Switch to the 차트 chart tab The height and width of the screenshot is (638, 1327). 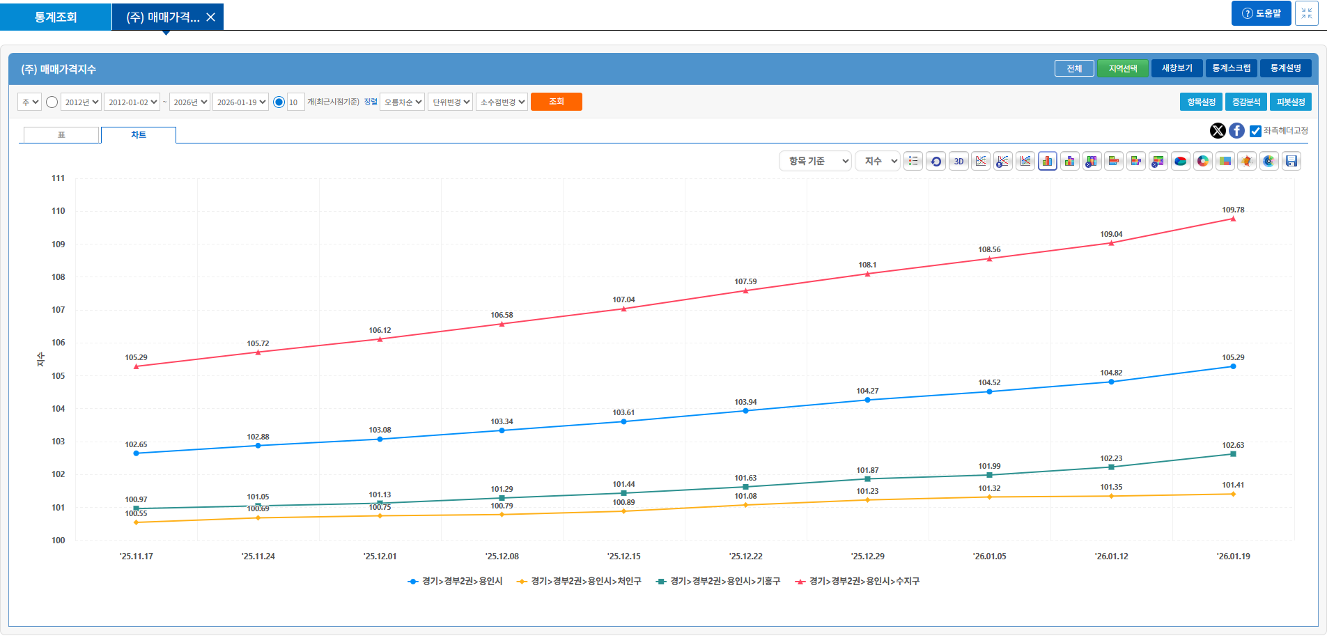point(139,134)
